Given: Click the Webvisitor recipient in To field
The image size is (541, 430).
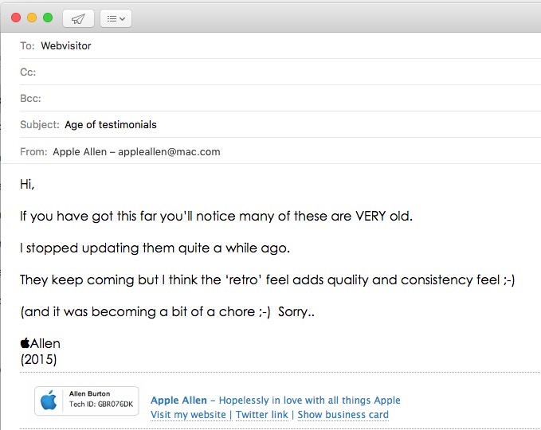Looking at the screenshot, I should coord(66,46).
